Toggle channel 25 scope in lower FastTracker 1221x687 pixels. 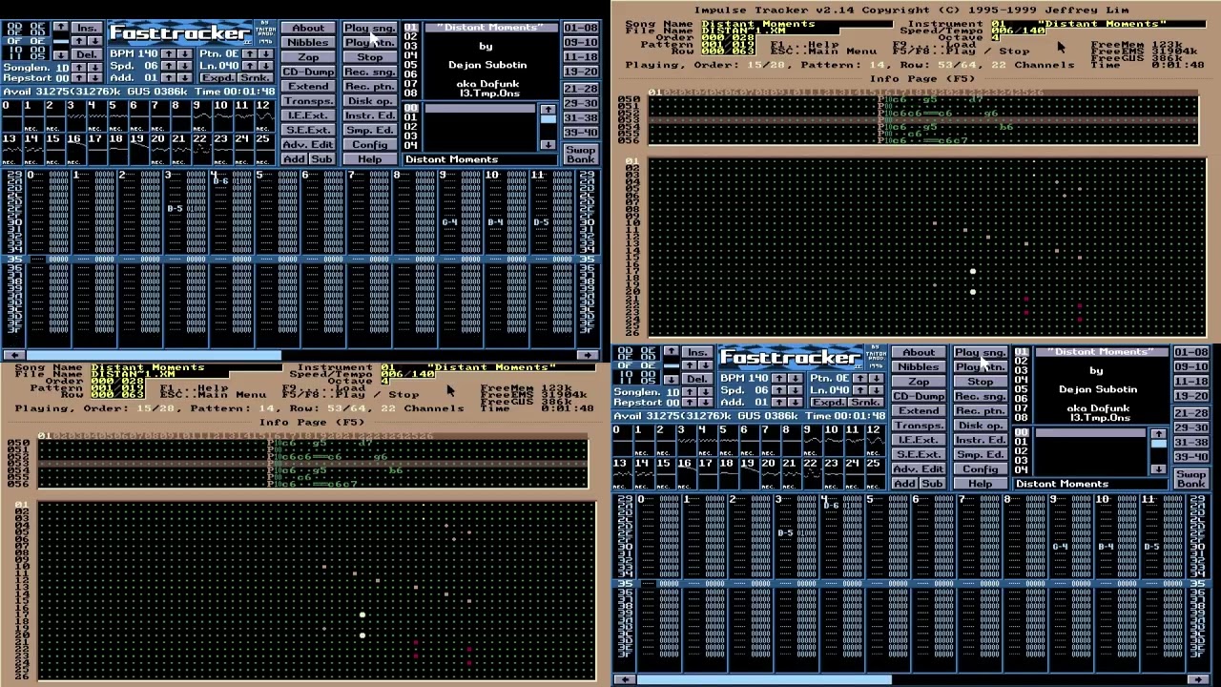[876, 473]
